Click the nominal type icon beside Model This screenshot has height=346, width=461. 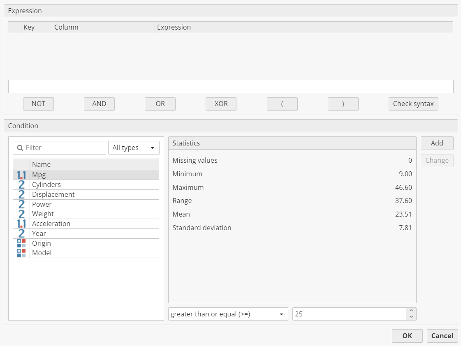pyautogui.click(x=21, y=253)
